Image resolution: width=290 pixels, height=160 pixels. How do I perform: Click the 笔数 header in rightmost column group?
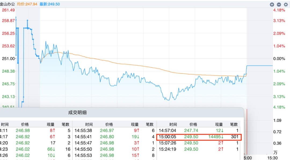(234, 124)
